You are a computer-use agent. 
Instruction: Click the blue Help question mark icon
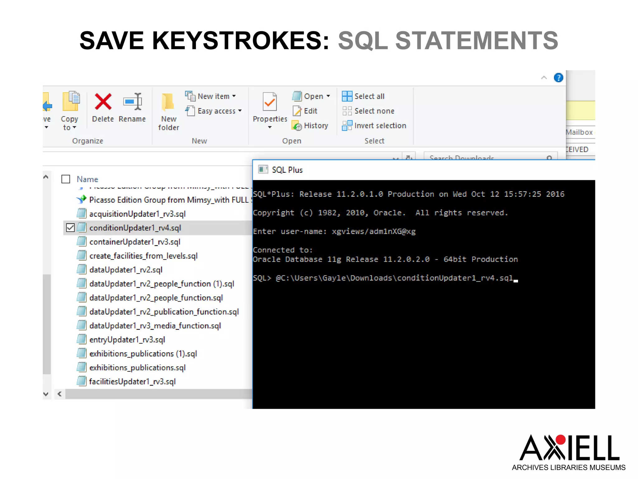pyautogui.click(x=558, y=78)
